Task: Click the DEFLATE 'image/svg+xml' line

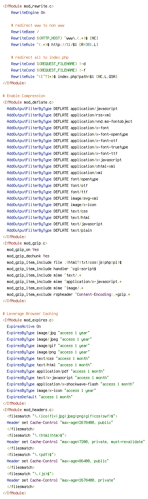Action: (x=52, y=198)
